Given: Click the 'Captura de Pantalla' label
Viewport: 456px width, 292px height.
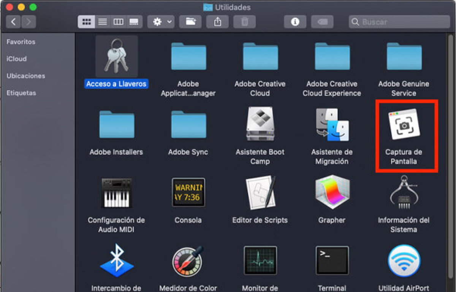Looking at the screenshot, I should coord(404,157).
